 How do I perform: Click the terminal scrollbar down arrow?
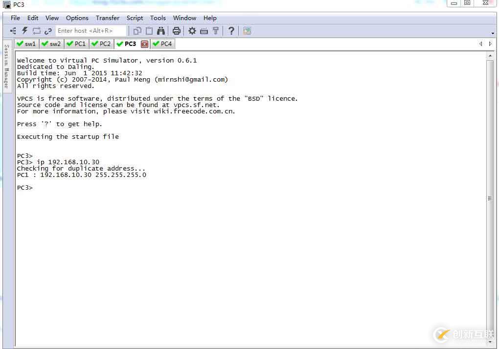pos(490,342)
